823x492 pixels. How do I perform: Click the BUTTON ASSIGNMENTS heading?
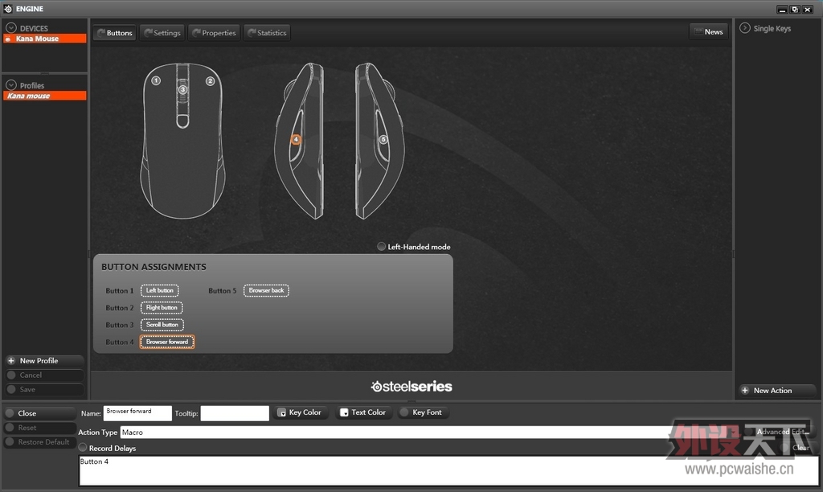154,267
